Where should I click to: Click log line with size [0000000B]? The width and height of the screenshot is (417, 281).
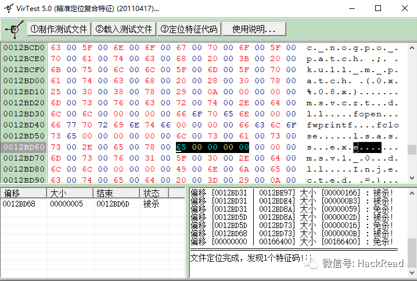292,234
